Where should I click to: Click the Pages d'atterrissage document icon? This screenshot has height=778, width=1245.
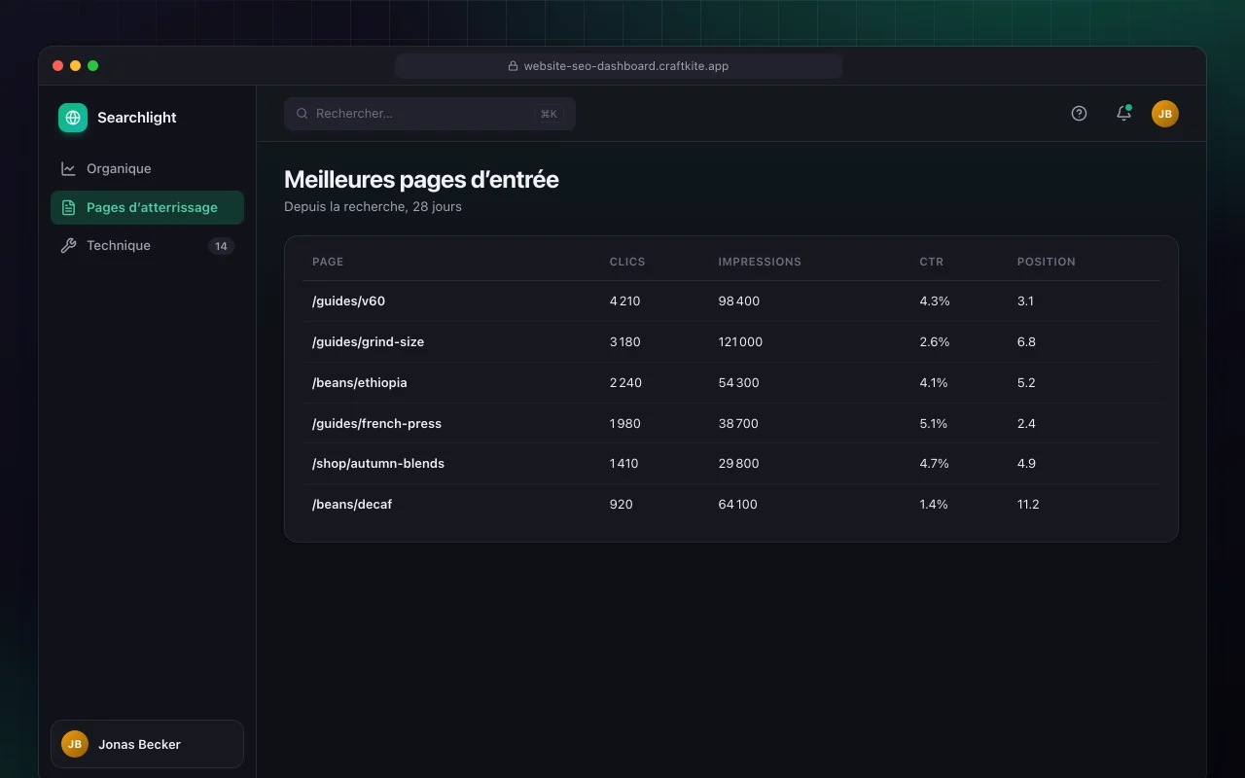[68, 207]
